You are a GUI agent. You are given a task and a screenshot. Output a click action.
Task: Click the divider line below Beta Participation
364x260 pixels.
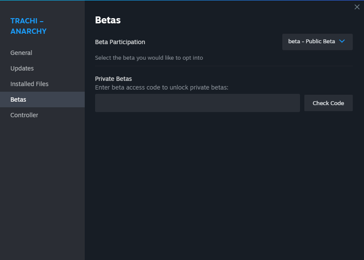(x=224, y=66)
